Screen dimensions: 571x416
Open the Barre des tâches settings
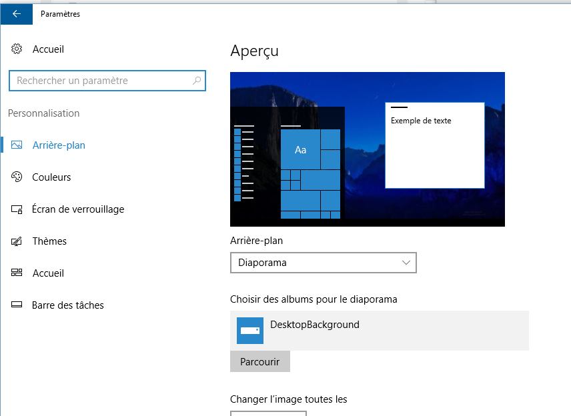coord(68,305)
